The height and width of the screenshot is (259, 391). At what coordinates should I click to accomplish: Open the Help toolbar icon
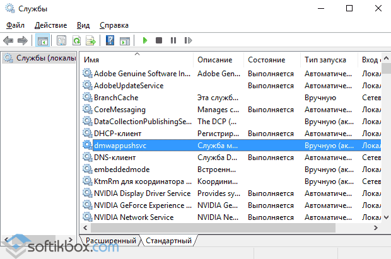point(110,40)
